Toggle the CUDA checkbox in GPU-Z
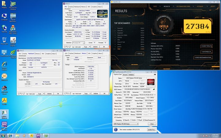The height and width of the screenshot is (138, 221). point(131,120)
